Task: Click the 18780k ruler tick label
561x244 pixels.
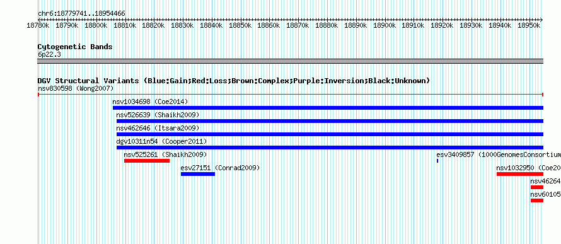Action: pos(38,26)
